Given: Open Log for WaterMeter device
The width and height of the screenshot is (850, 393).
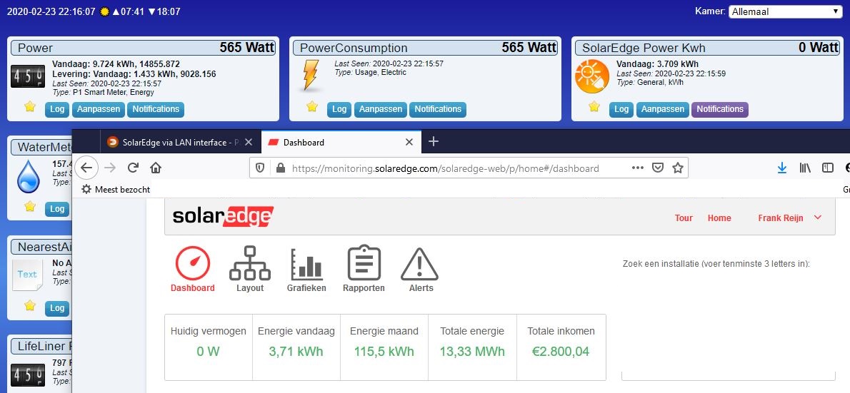Looking at the screenshot, I should pyautogui.click(x=57, y=209).
